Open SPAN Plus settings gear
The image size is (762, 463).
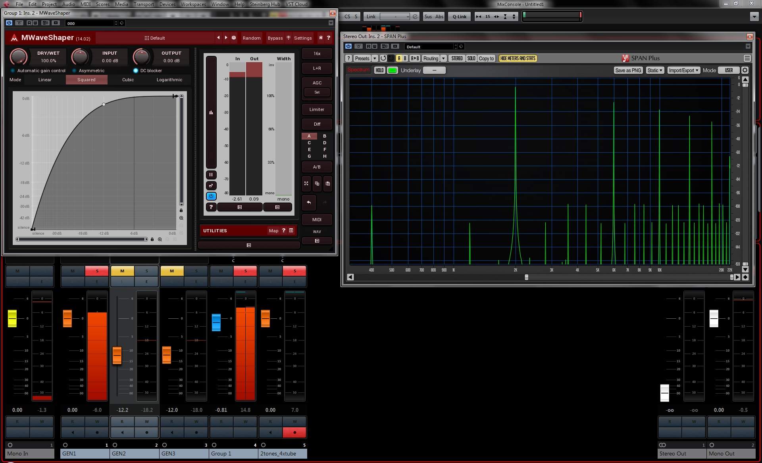click(745, 70)
